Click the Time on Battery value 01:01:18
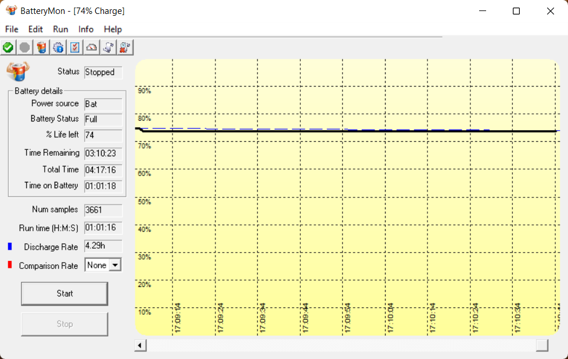The height and width of the screenshot is (359, 568). coord(103,186)
